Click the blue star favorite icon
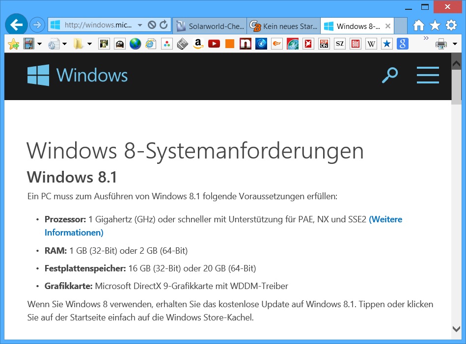Screen dimensions: 466x344 [x=386, y=44]
